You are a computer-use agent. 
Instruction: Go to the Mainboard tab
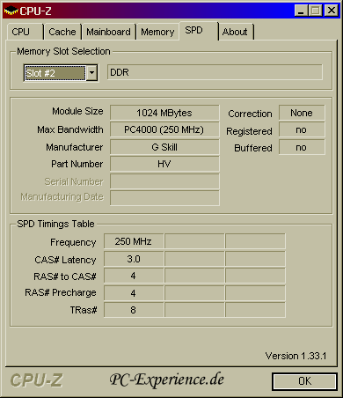pyautogui.click(x=108, y=32)
